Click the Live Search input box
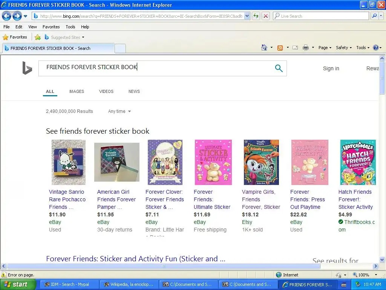The height and width of the screenshot is (290, 386). tap(321, 16)
